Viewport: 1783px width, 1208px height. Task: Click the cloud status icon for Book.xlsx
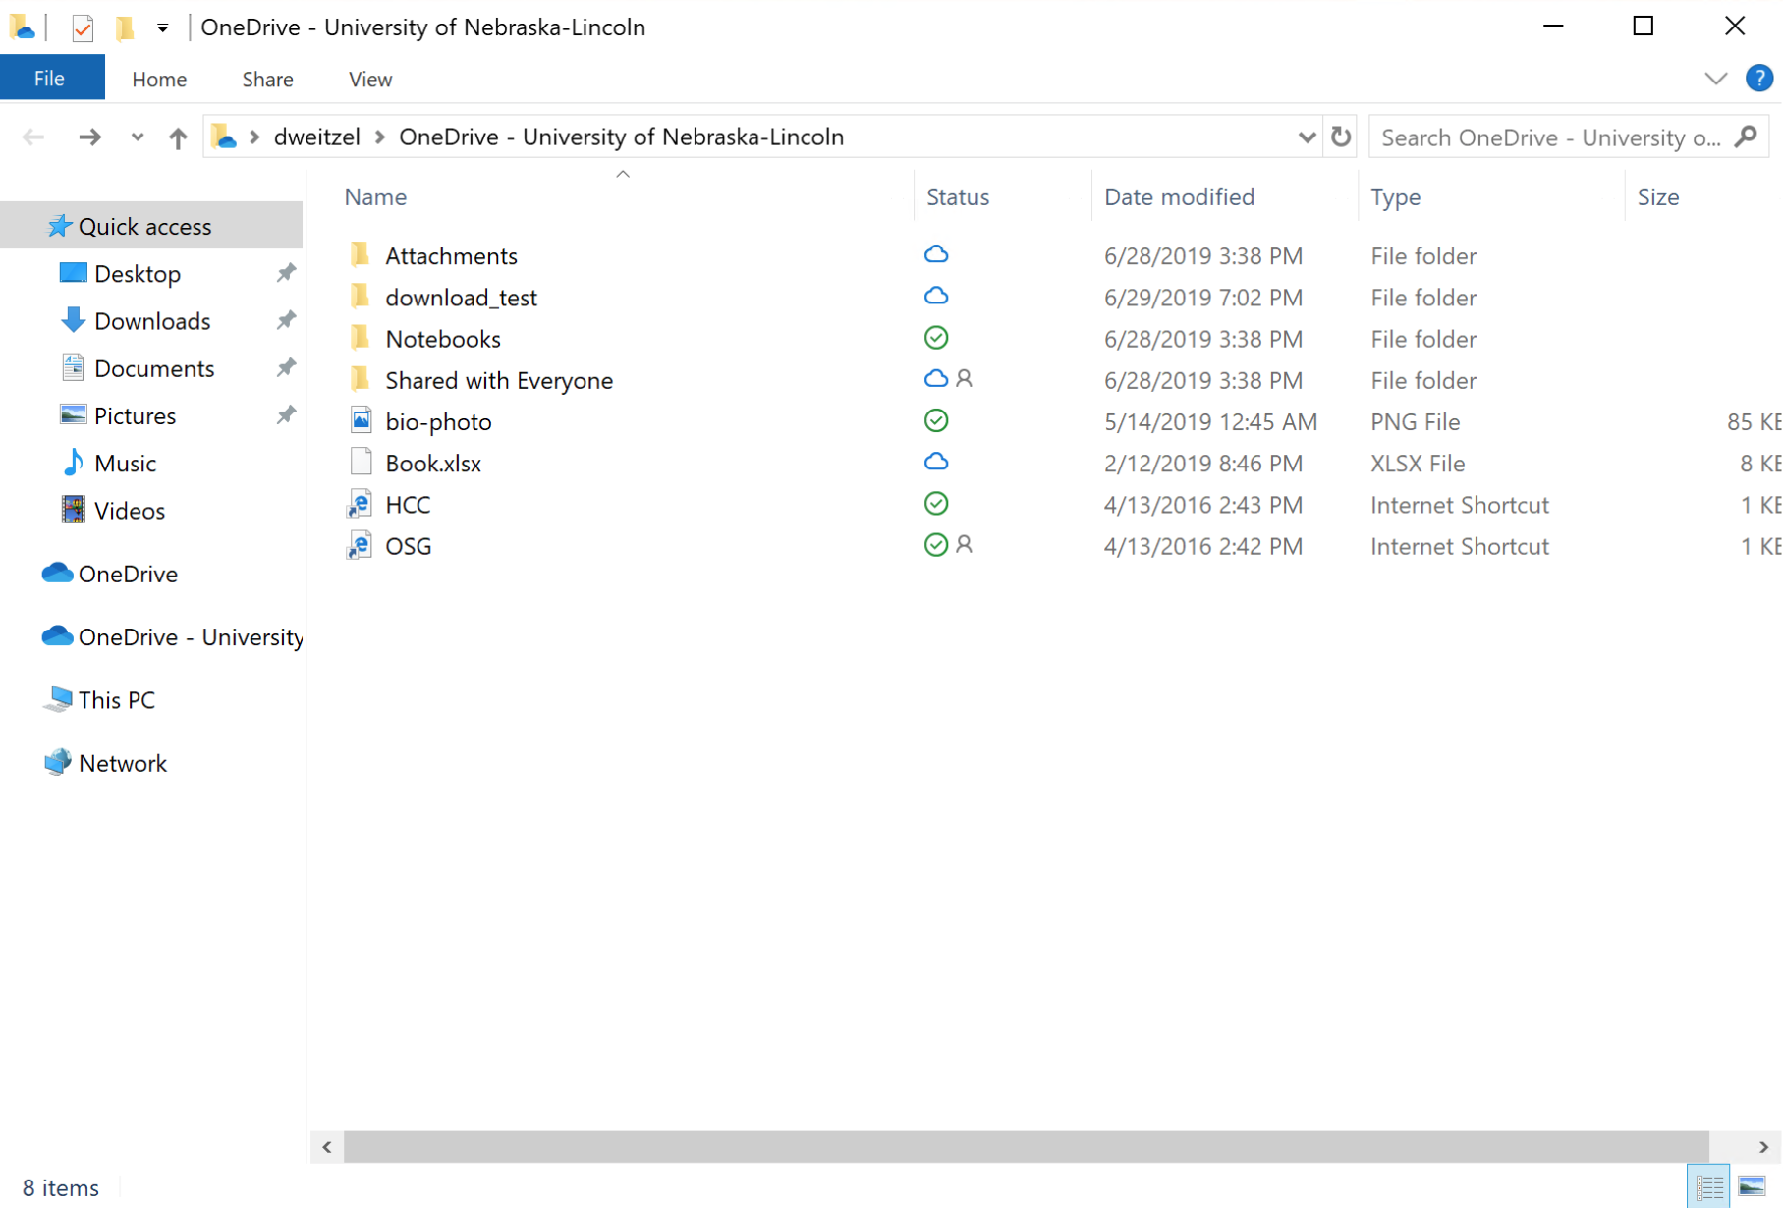coord(936,463)
